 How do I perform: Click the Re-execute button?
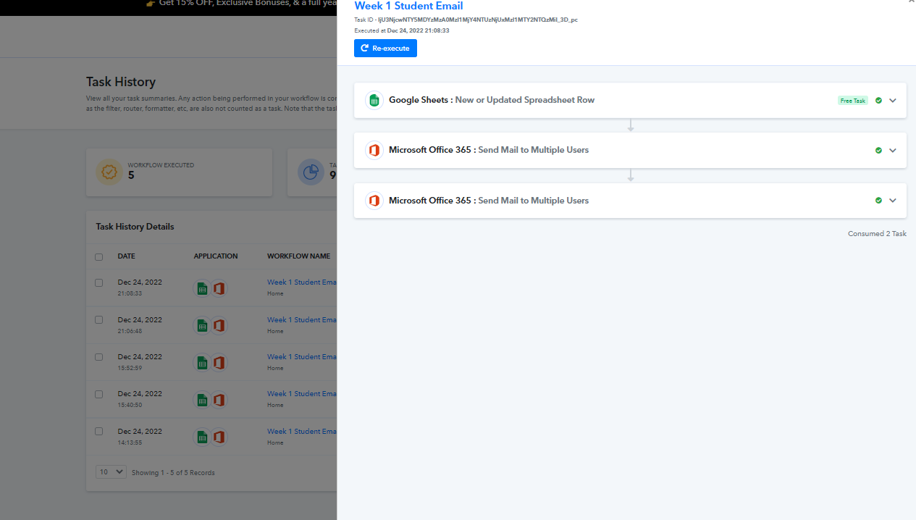[385, 49]
